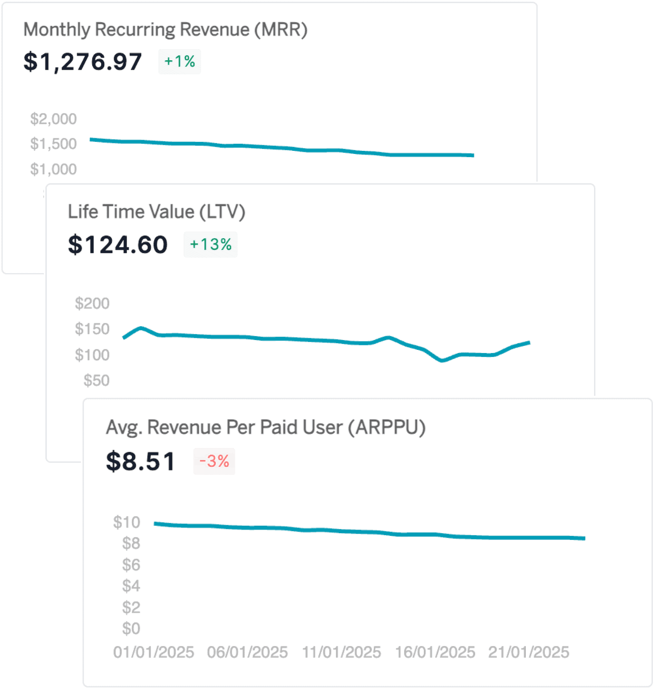The width and height of the screenshot is (656, 689).
Task: Click the $1,000 MRR axis label
Action: tap(53, 169)
